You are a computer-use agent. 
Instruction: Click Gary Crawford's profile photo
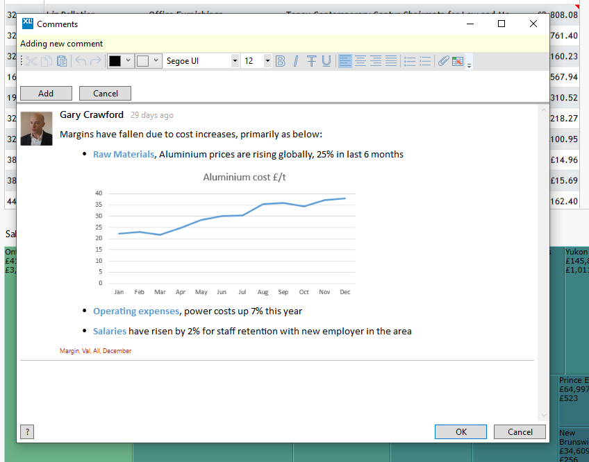pos(37,128)
